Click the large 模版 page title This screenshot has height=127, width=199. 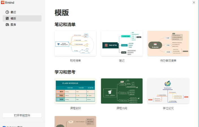(x=62, y=13)
